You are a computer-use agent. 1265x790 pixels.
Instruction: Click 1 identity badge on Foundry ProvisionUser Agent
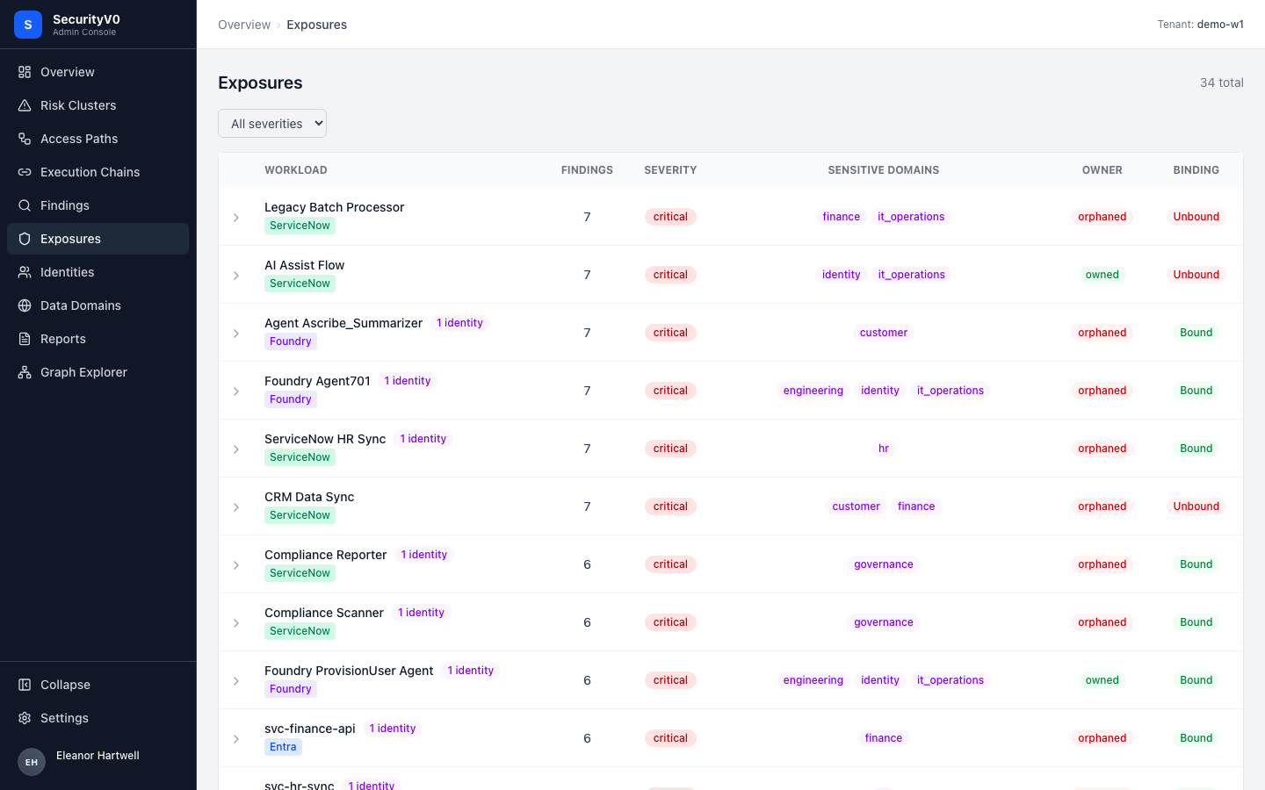click(471, 671)
